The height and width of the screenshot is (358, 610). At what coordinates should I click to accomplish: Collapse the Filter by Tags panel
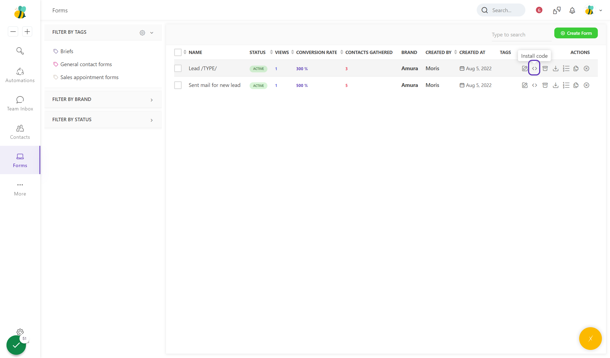point(152,33)
